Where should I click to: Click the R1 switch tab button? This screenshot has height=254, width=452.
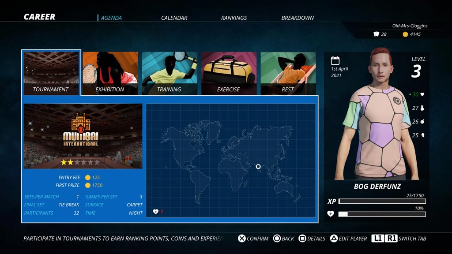[x=391, y=238]
